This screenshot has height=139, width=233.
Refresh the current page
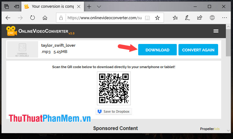click(x=33, y=18)
